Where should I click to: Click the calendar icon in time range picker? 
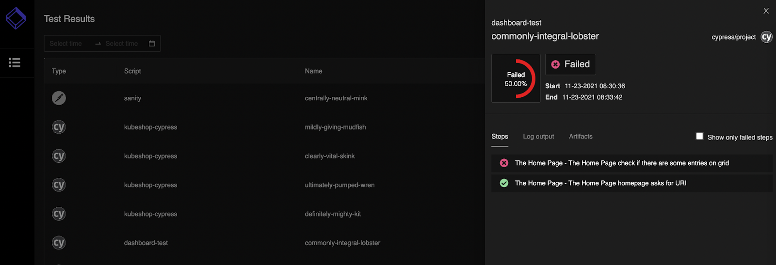(152, 44)
